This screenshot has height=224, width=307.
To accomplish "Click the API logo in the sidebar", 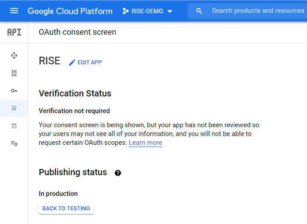I will 14,32.
